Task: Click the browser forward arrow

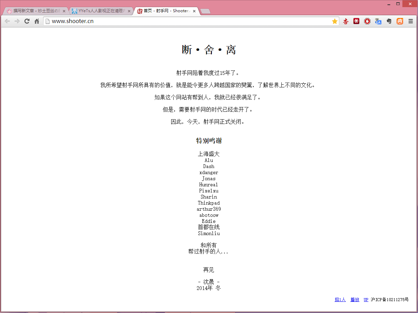Action: pos(17,21)
